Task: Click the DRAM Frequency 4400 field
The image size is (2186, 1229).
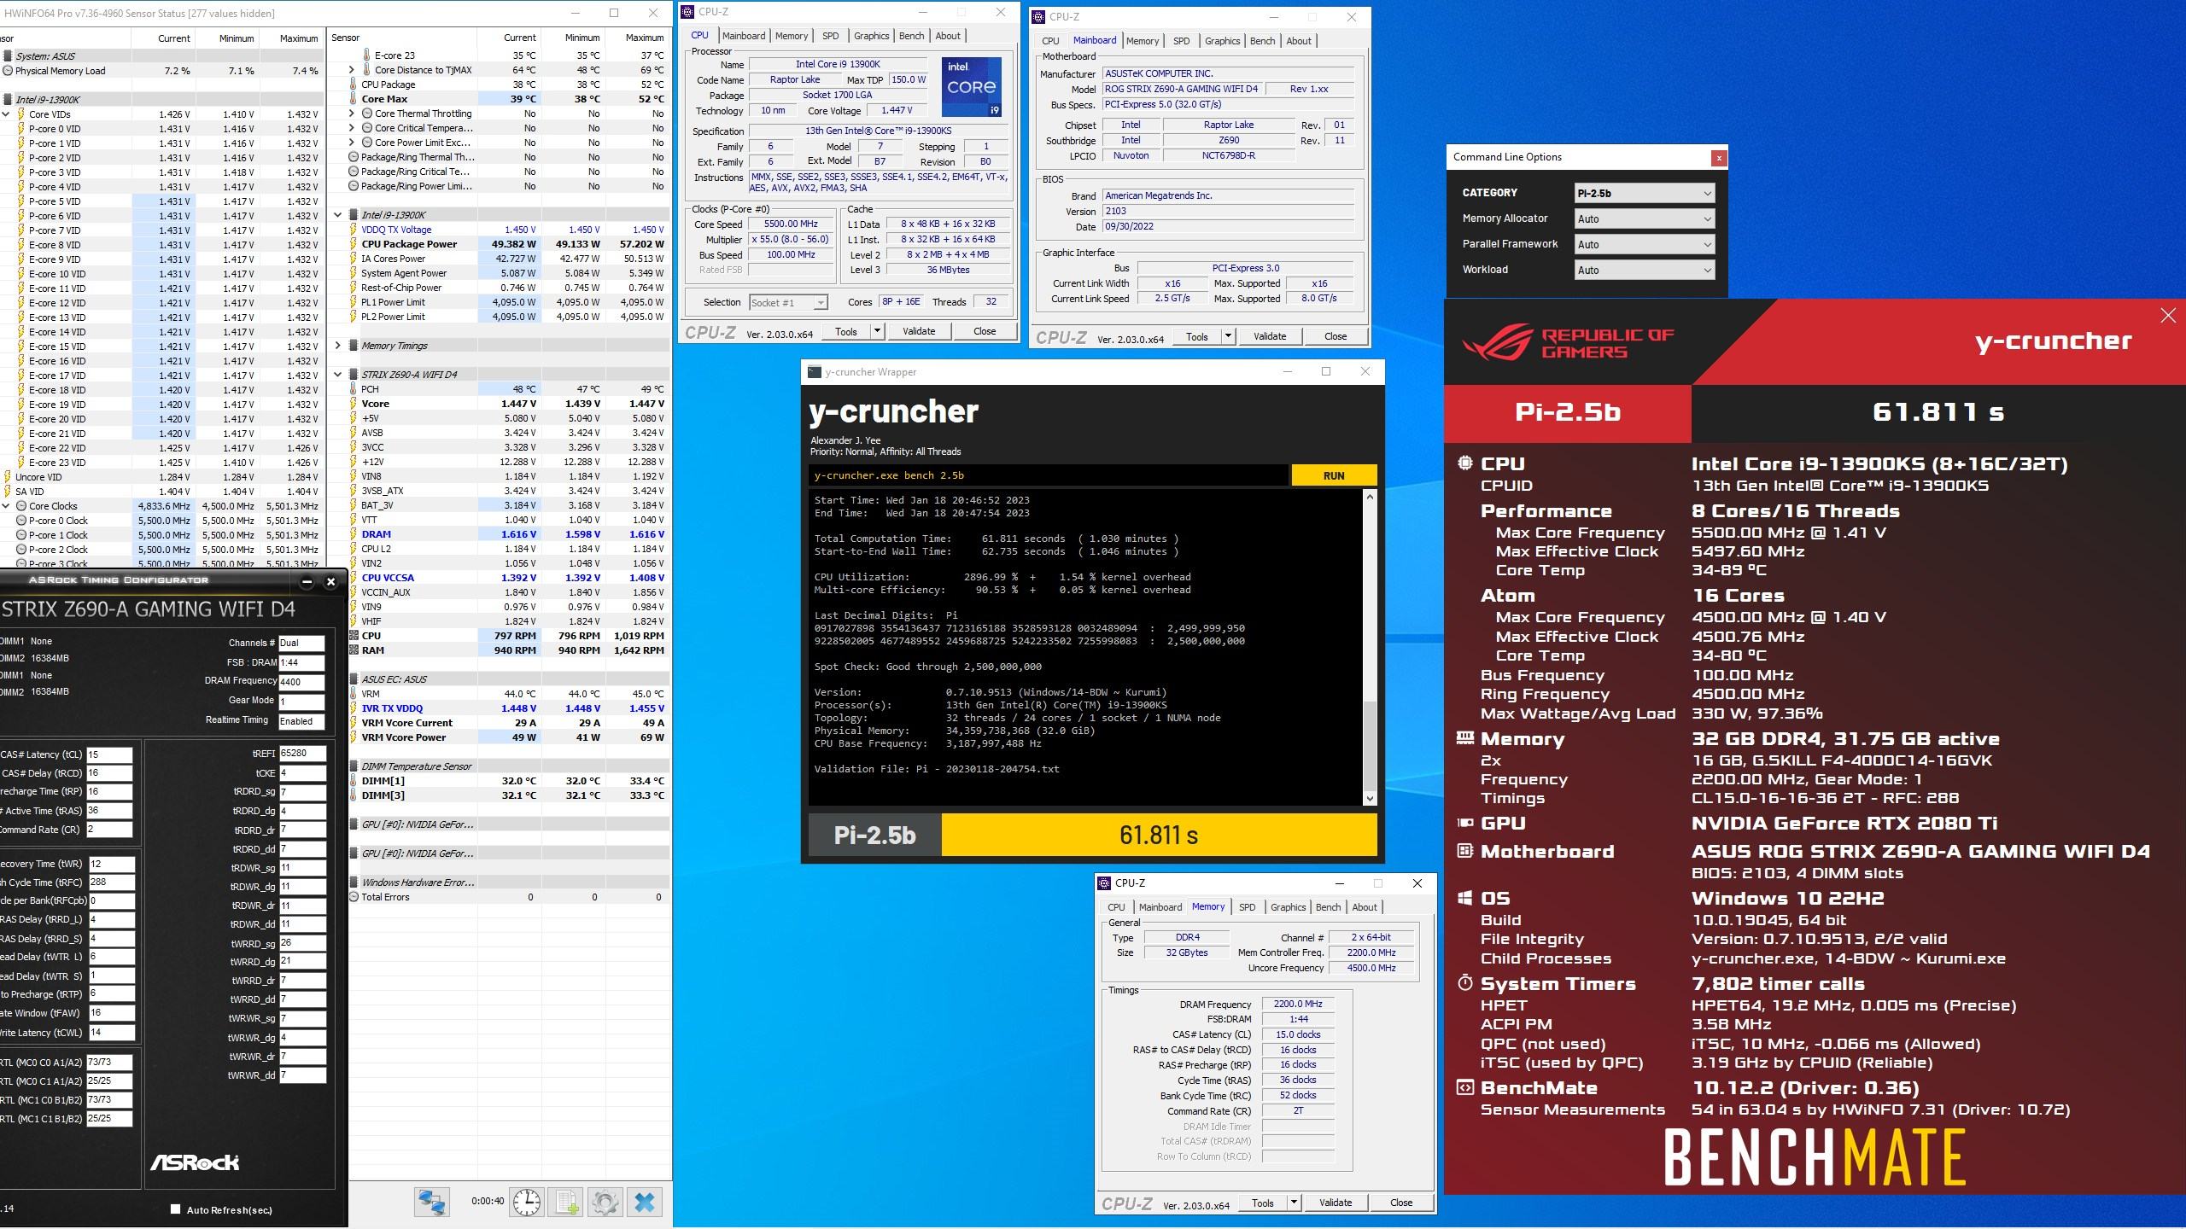Action: [x=301, y=681]
